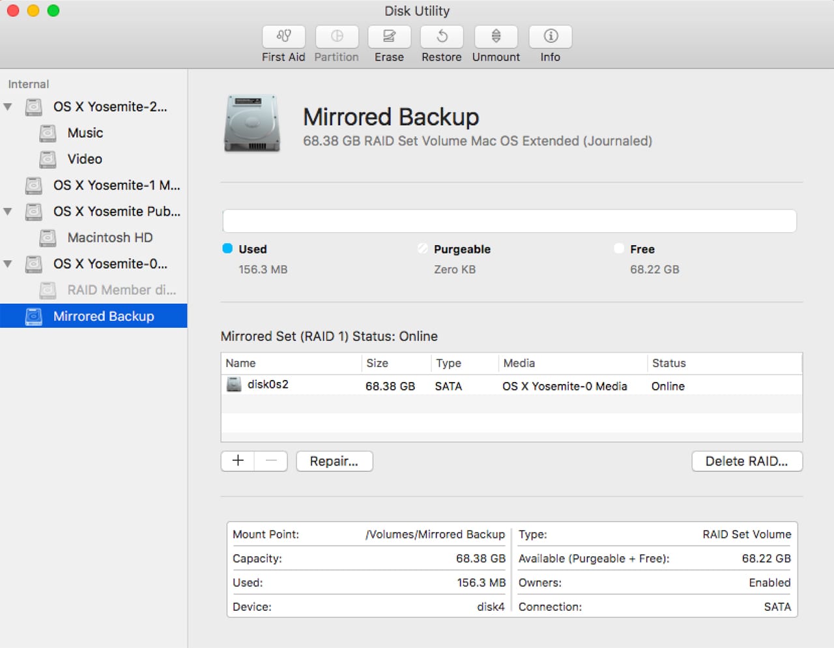This screenshot has width=834, height=648.
Task: Click the Restore toolbar icon
Action: coord(442,37)
